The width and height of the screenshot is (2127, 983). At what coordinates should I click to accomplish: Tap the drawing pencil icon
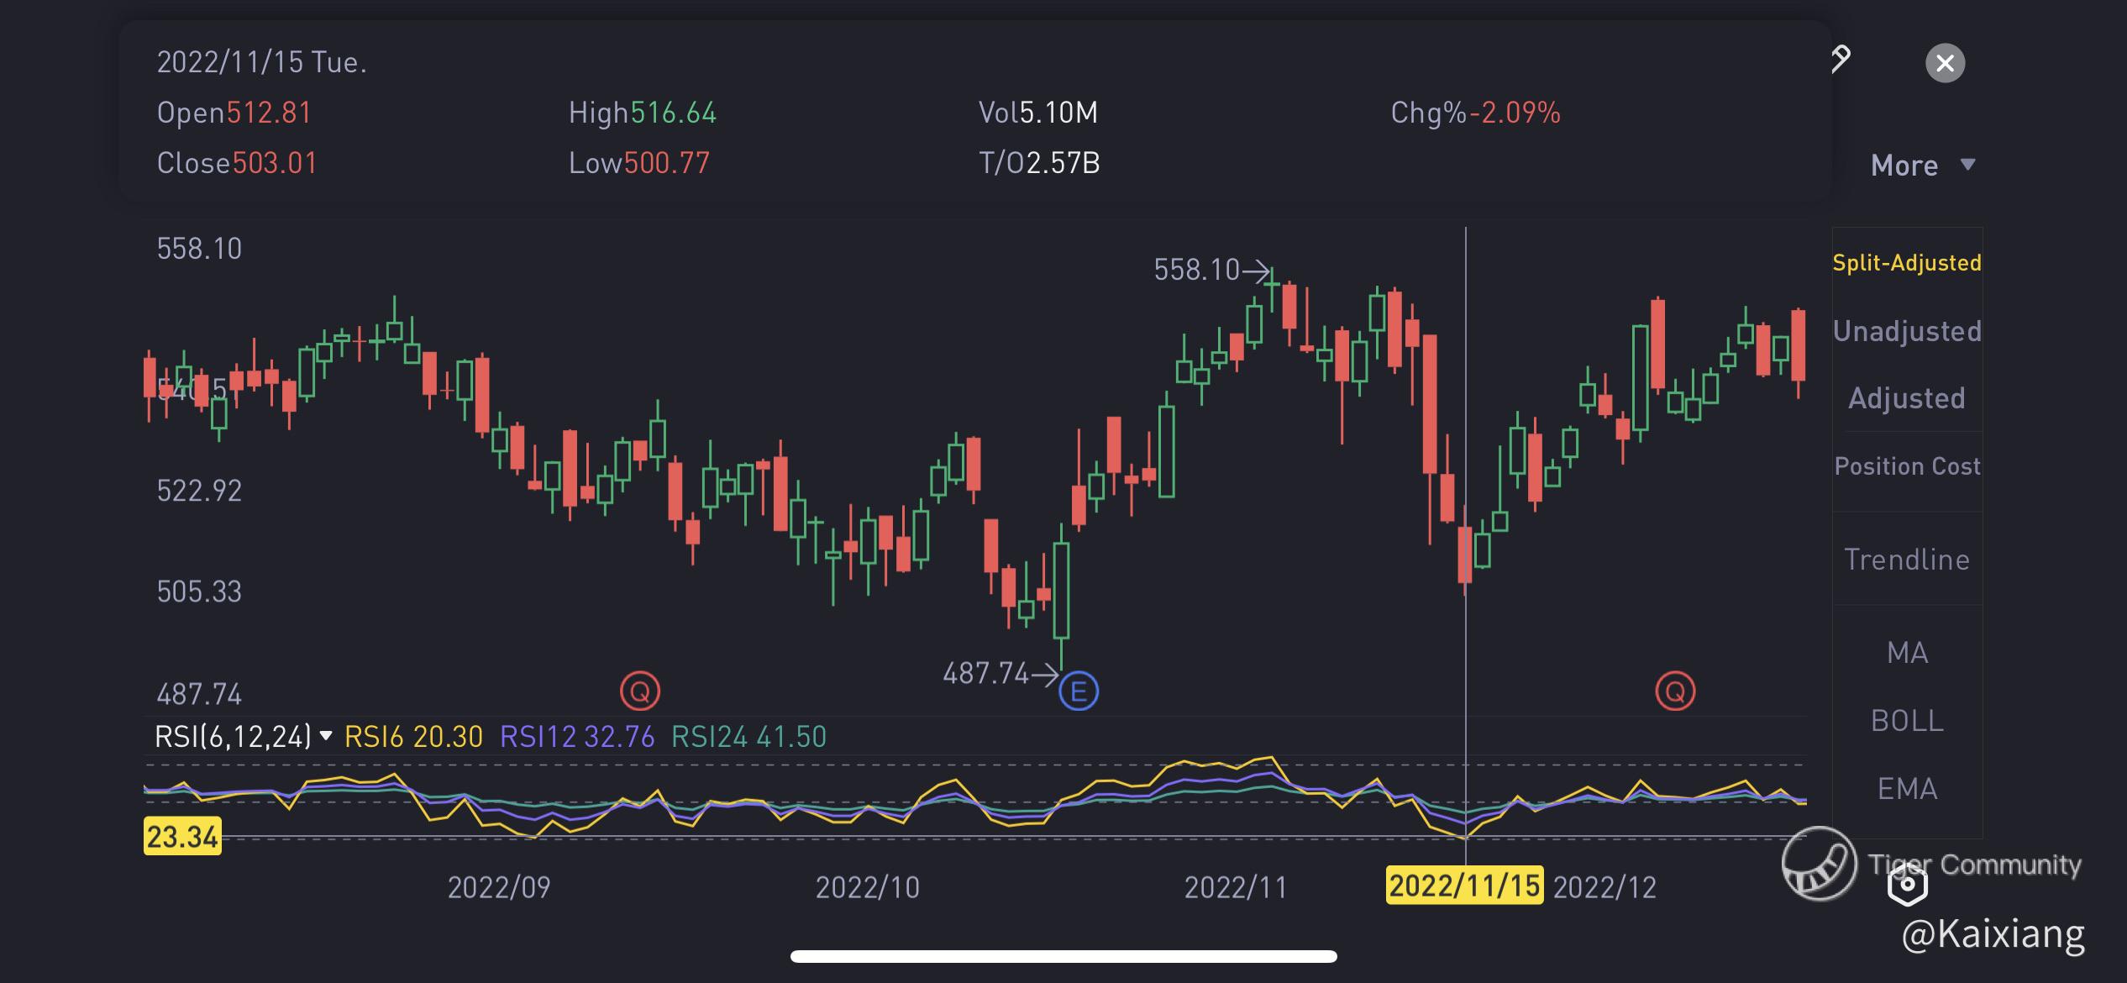[1840, 59]
